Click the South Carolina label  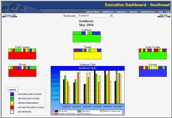[x=153, y=47]
